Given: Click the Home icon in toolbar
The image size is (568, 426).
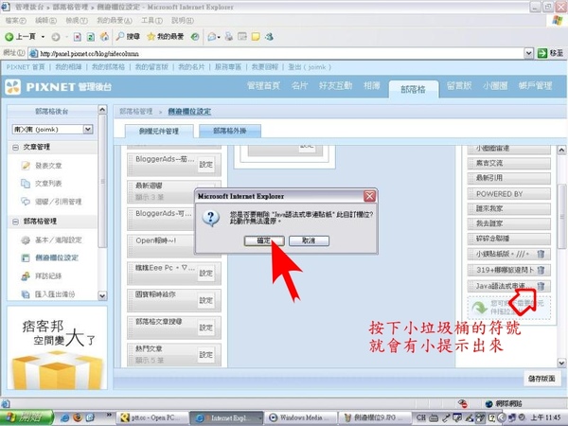Looking at the screenshot, I should [x=104, y=37].
